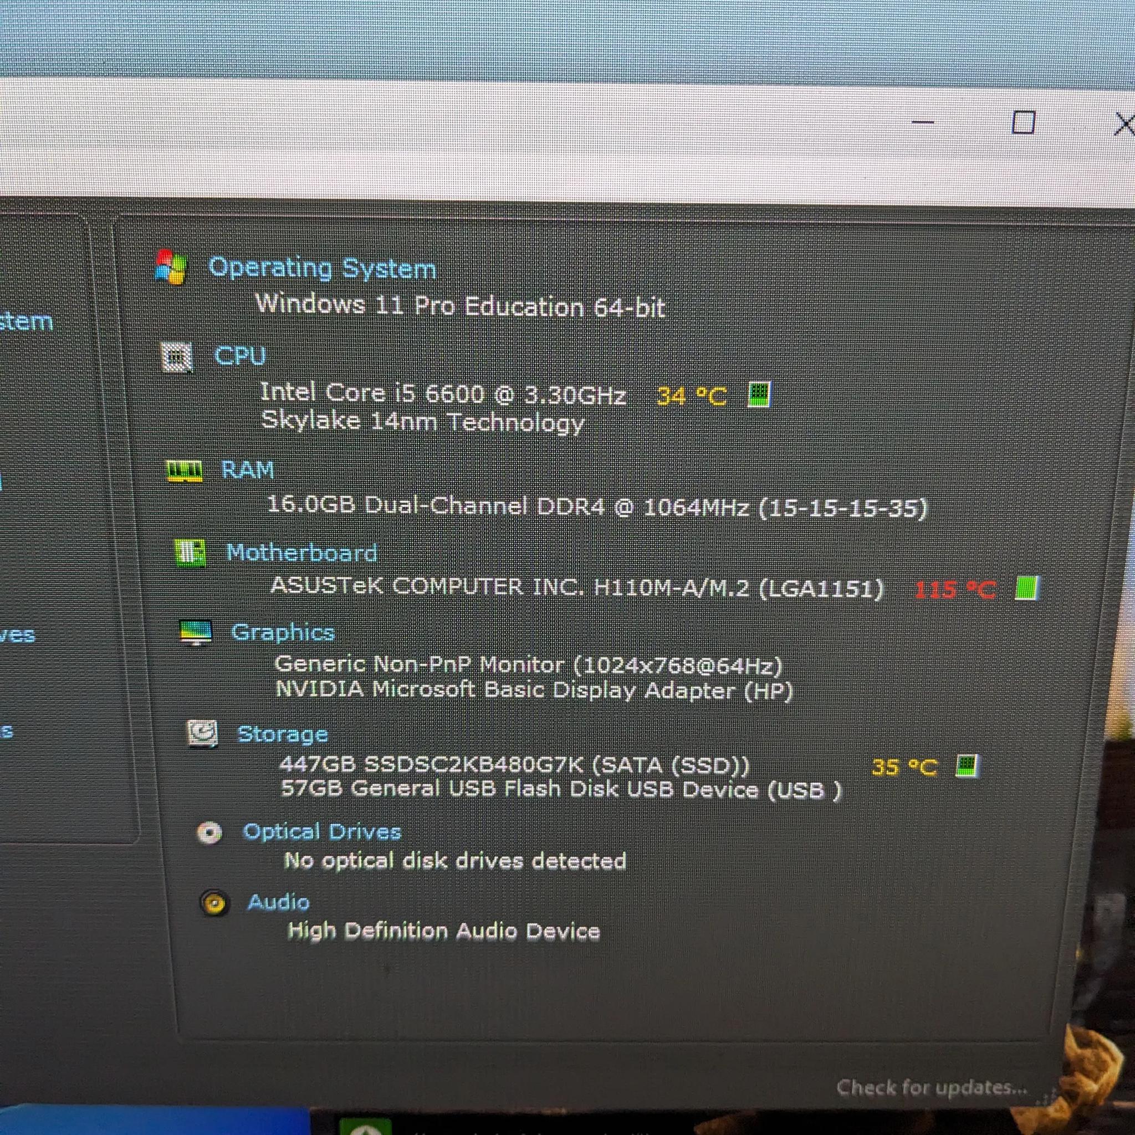
Task: Click the CPU temperature 34 °C value
Action: pos(692,395)
